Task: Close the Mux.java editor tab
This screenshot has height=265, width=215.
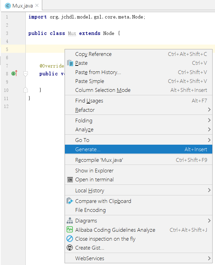Action: (x=37, y=5)
